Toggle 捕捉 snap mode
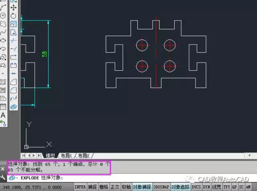257x191 pixels. [x=92, y=187]
